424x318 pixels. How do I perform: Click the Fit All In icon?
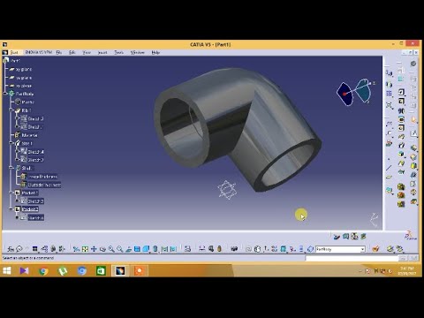(85, 249)
